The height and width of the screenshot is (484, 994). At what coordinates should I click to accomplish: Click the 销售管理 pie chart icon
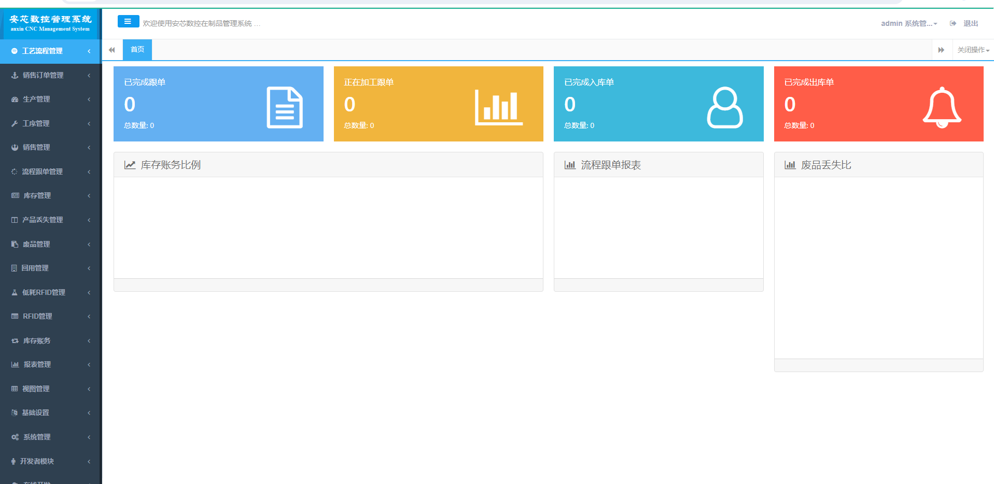15,147
